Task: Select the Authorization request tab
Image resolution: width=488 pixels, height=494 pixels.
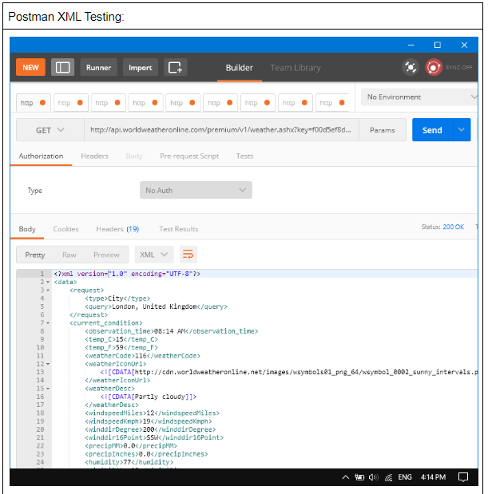Action: pyautogui.click(x=41, y=156)
